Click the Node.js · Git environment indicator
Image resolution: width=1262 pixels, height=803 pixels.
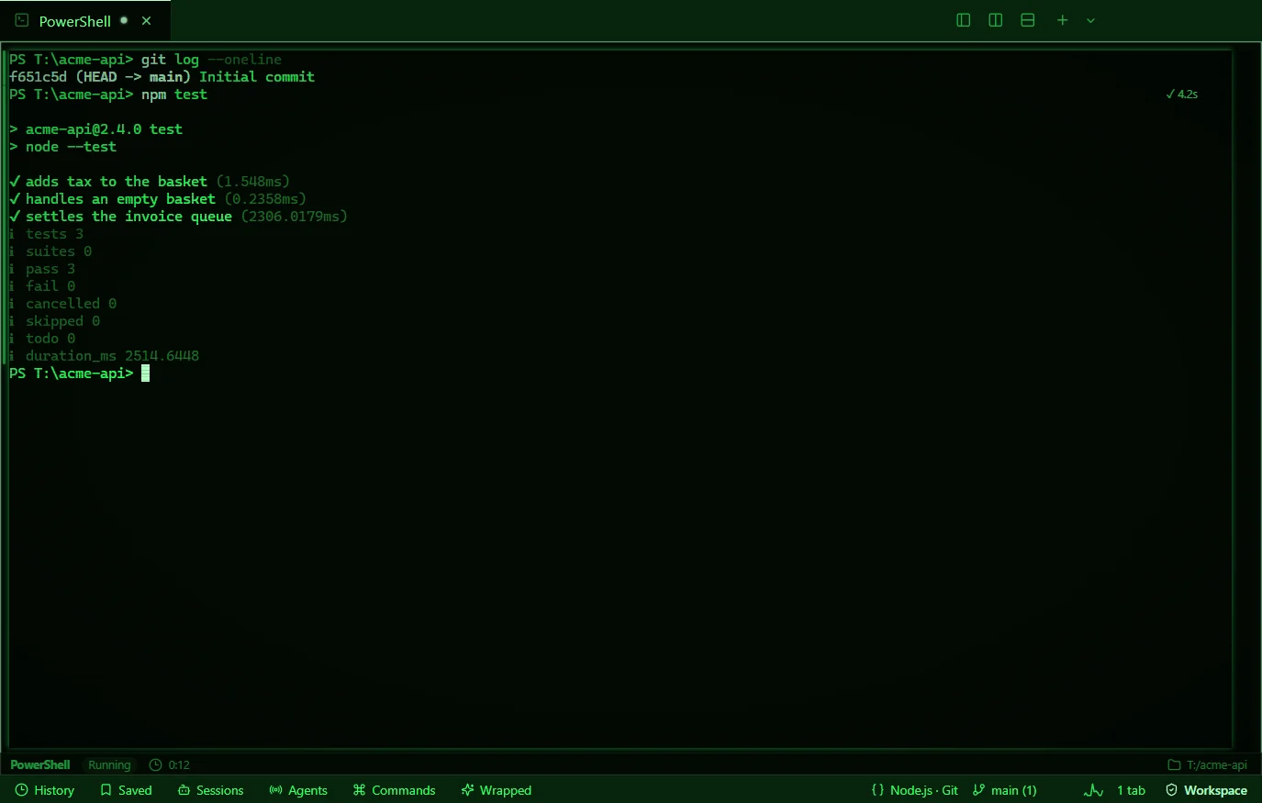(x=915, y=790)
